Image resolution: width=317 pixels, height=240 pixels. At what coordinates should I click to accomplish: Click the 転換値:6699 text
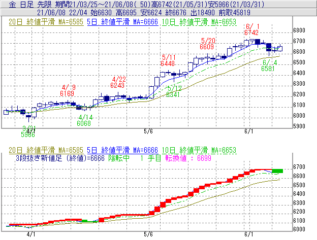[188, 158]
